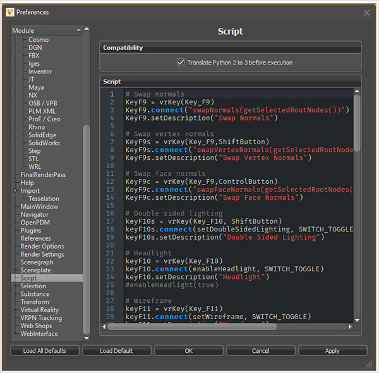The height and width of the screenshot is (373, 379).
Task: Select PLM XML in module tree
Action: pos(42,111)
